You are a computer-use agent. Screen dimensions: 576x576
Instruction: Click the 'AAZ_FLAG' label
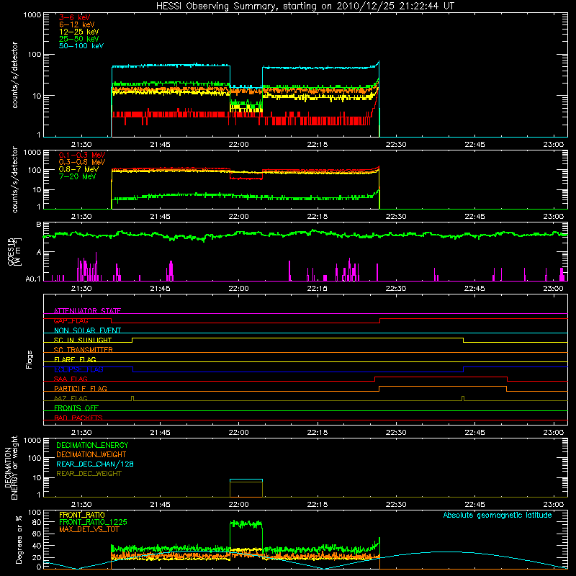(x=71, y=398)
